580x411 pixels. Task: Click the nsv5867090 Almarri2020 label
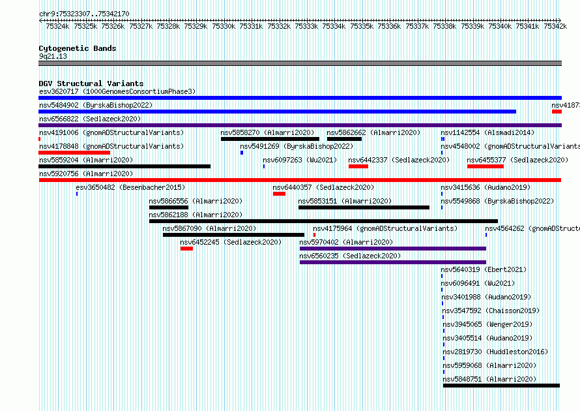pos(209,228)
